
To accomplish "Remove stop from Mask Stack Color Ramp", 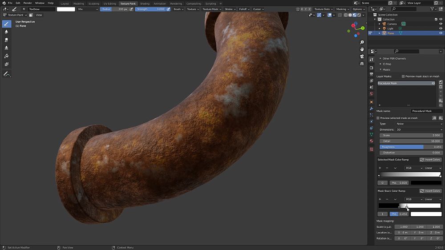I will click(387, 199).
